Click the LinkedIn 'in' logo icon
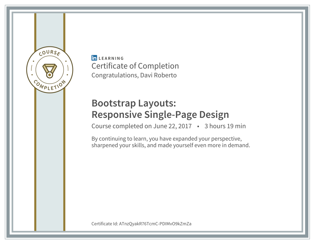315x244 pixels. tap(94, 58)
